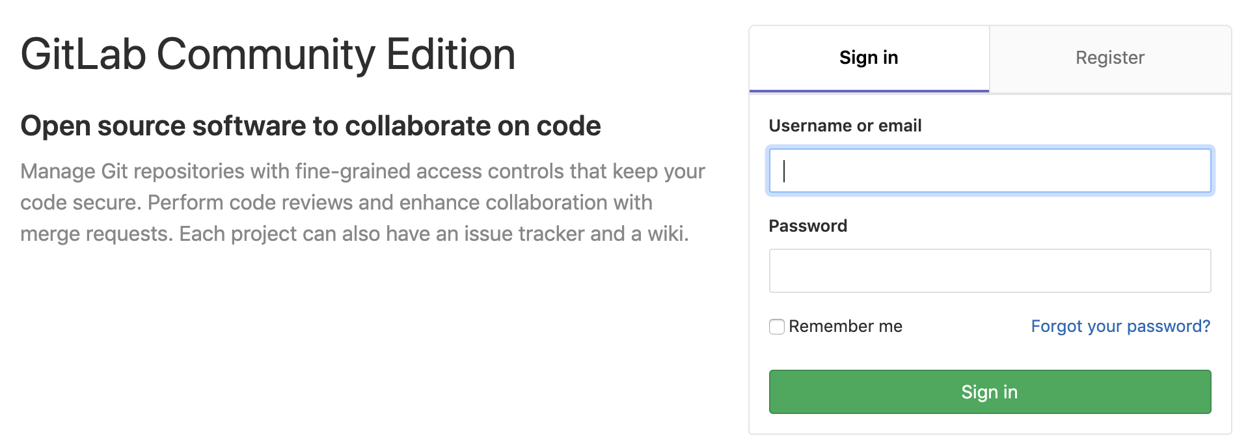Screen dimensions: 1248x440
Task: Tick the Remember me checkbox
Action: (777, 327)
